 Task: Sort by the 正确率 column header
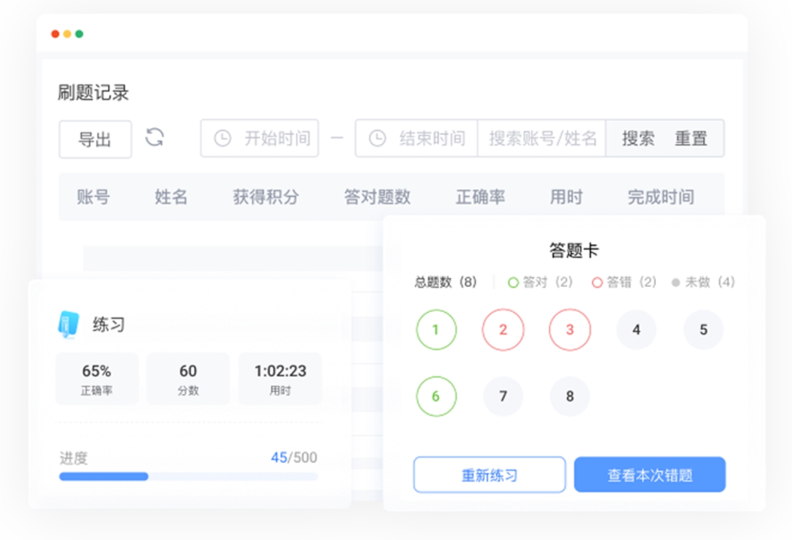(x=480, y=197)
